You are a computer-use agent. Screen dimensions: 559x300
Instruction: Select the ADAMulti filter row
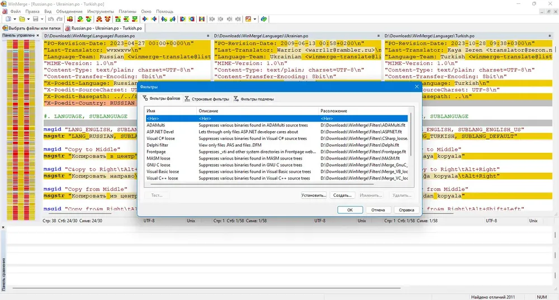[277, 125]
